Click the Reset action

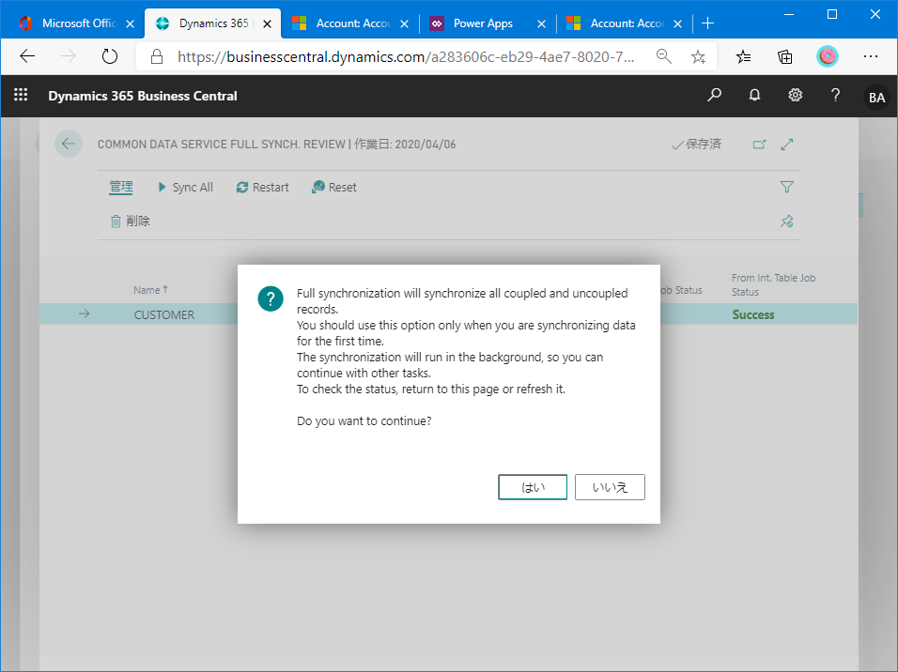coord(333,187)
